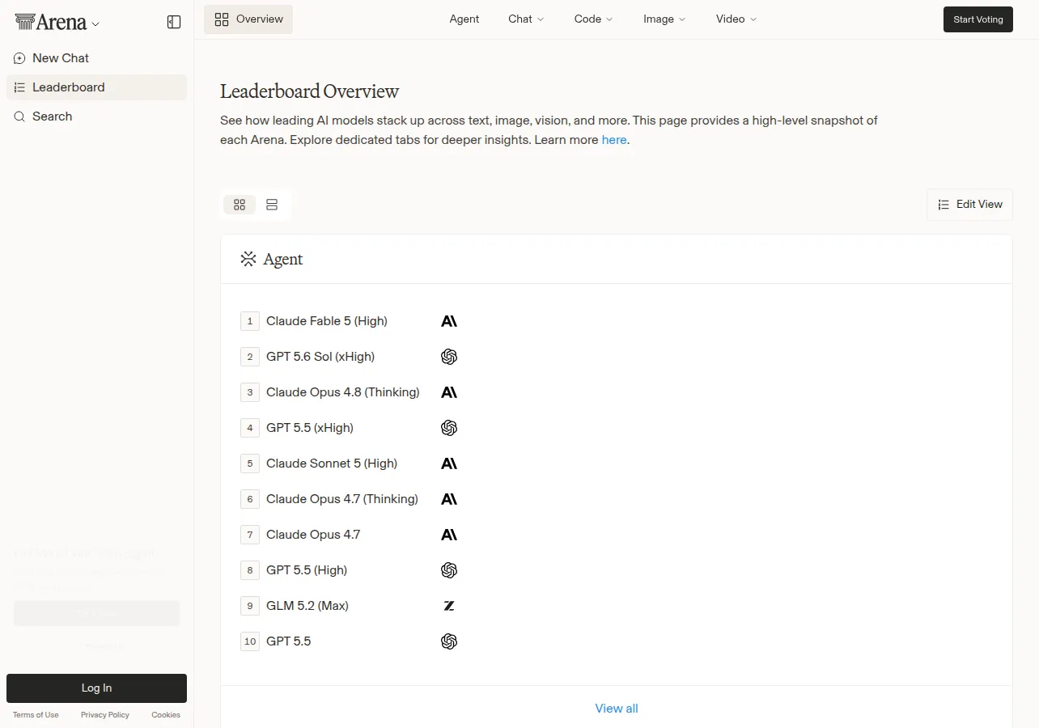The height and width of the screenshot is (728, 1039).
Task: Click OpenAI logo beside GPT 5.5 (High)
Action: pos(449,570)
